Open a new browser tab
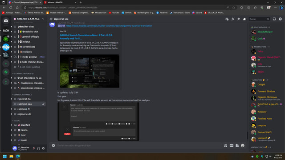Image resolution: width=285 pixels, height=160 pixels. [x=81, y=2]
